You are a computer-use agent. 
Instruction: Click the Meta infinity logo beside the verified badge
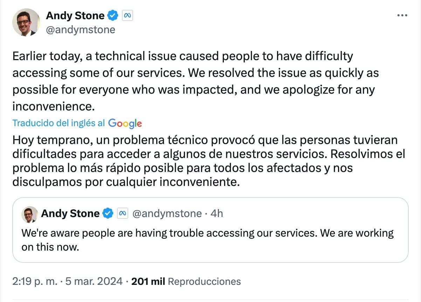pyautogui.click(x=127, y=15)
